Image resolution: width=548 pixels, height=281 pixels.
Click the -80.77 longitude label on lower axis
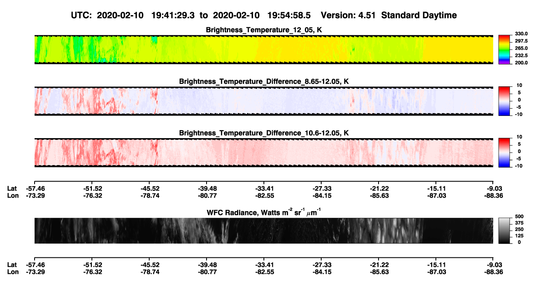coord(207,272)
